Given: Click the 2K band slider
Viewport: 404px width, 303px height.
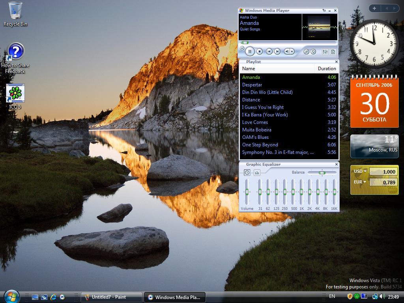Looking at the screenshot, I should coord(310,192).
